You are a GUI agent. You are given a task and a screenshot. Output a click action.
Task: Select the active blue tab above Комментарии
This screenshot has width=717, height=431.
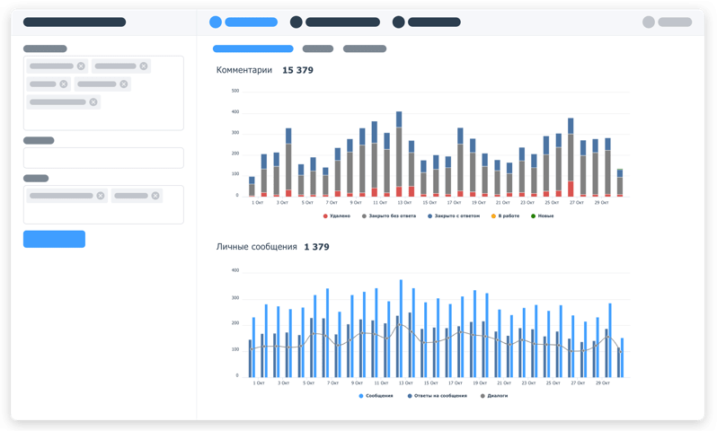(252, 48)
